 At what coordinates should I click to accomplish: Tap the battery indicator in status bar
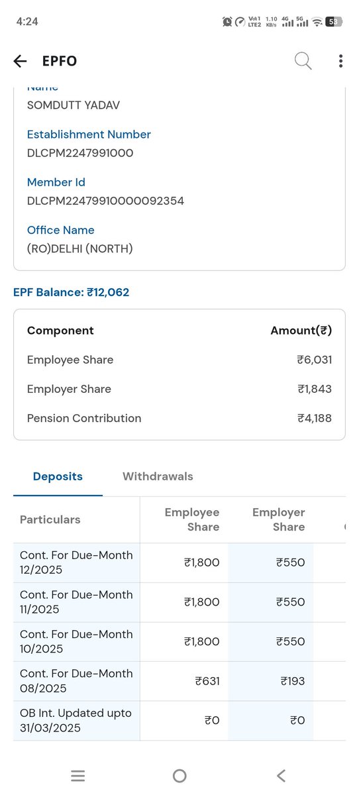[334, 22]
